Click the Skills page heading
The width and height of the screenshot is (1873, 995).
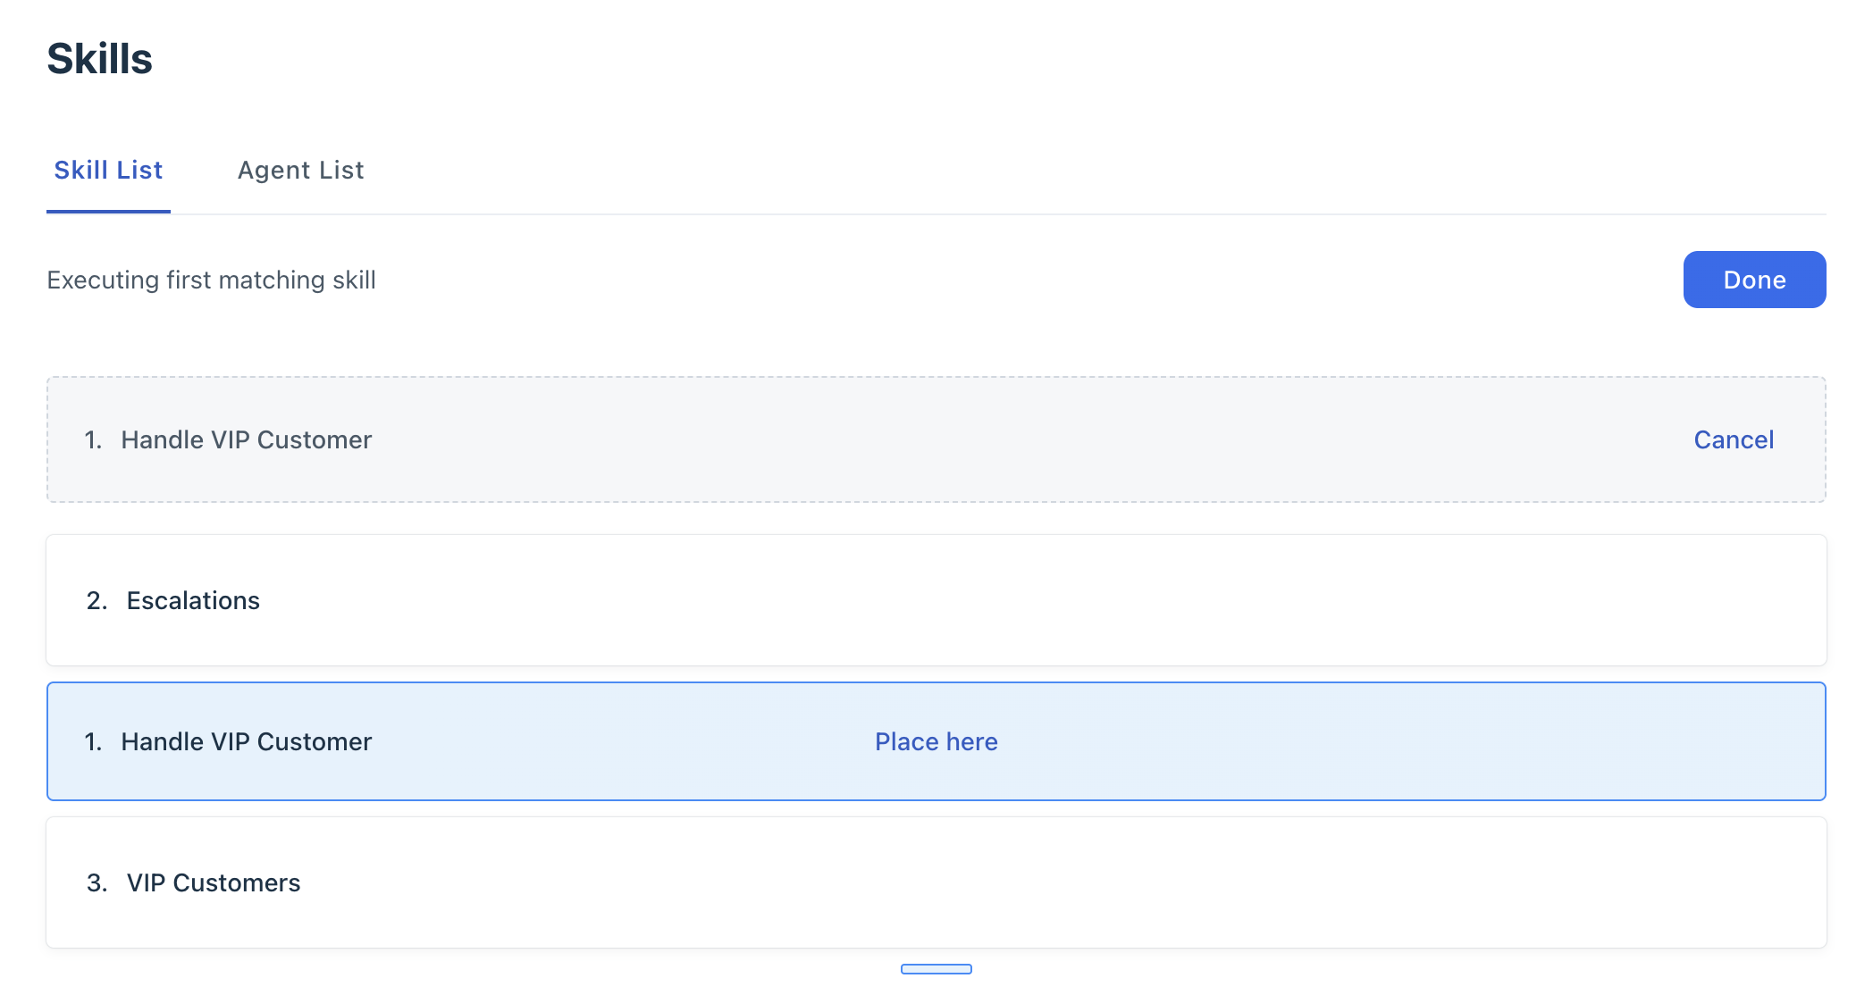(x=99, y=59)
